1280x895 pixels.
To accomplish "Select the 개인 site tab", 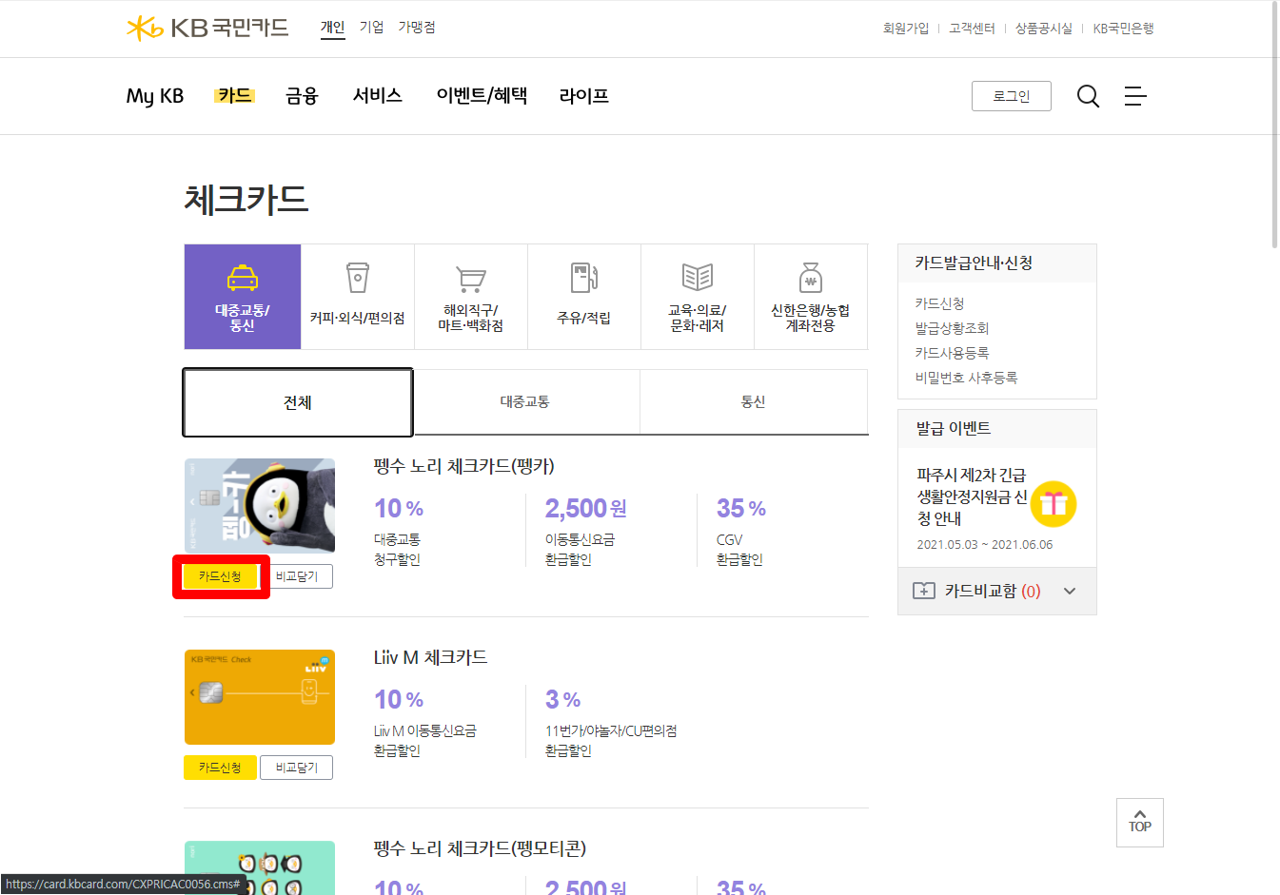I will 332,28.
